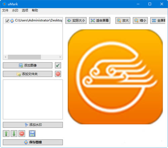Viewport: 168px width, 148px height.
Task: Uncheck the Desktop image file checkbox
Action: tap(7, 21)
